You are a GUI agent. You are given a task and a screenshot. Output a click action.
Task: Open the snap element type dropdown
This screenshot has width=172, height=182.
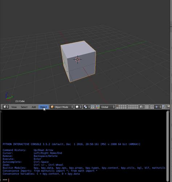(158, 107)
